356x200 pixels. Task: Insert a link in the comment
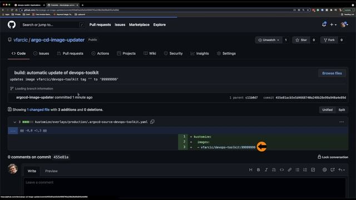pos(289,170)
